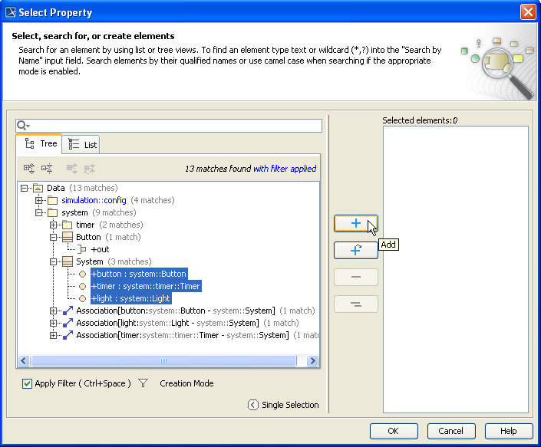Click the system folder icon
The height and width of the screenshot is (447, 541).
click(x=52, y=212)
